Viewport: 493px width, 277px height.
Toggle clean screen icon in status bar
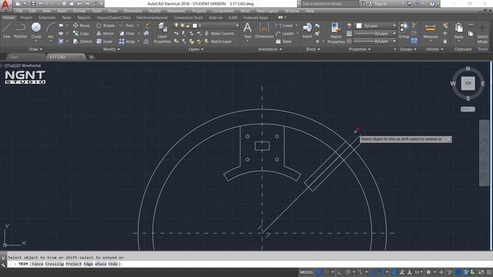click(481, 272)
